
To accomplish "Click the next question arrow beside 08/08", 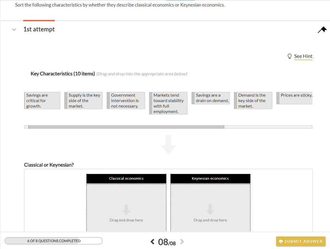I will 181,241.
